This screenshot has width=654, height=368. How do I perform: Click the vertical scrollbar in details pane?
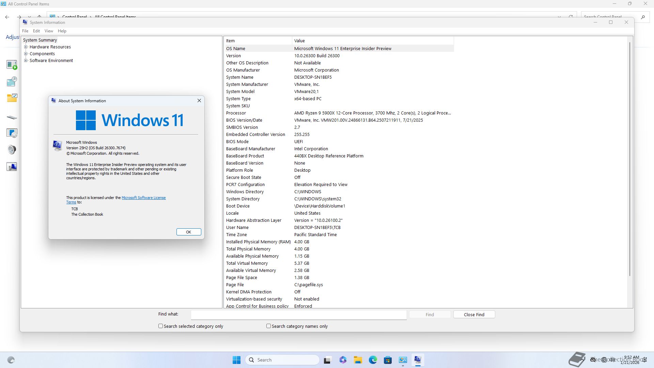pos(629,158)
